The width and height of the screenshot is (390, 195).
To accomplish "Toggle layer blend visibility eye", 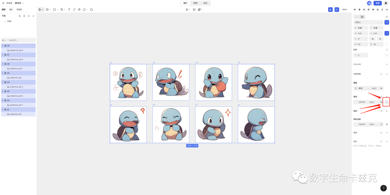I will click(x=381, y=88).
